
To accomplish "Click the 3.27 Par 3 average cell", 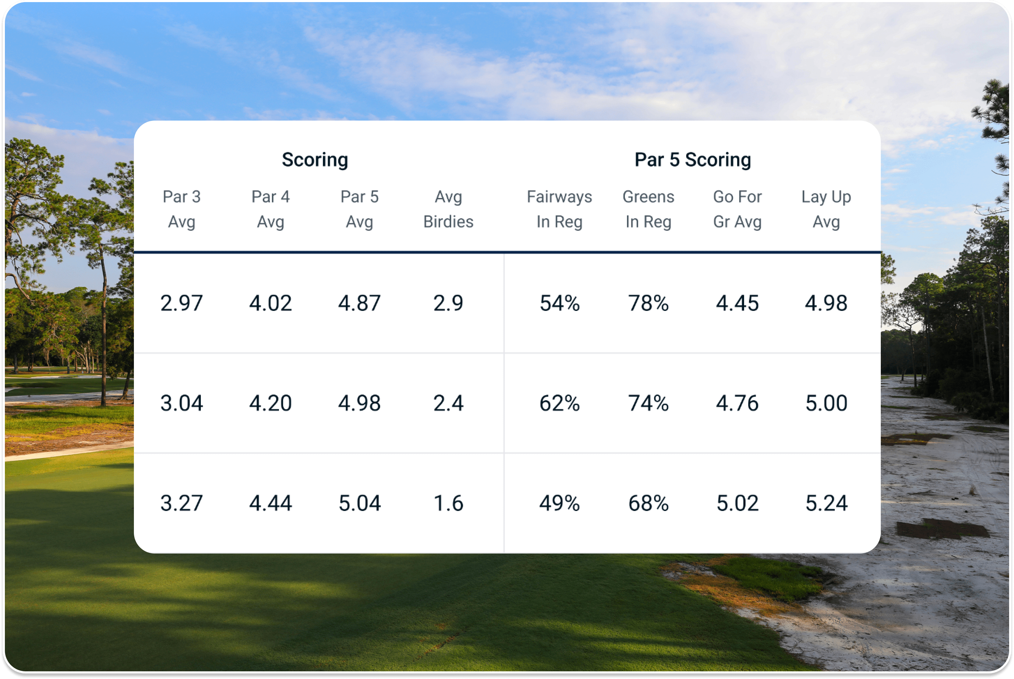I will pos(181,503).
